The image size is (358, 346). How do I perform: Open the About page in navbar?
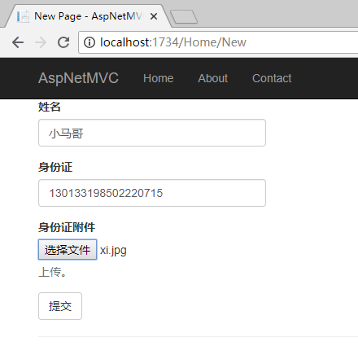tap(213, 78)
